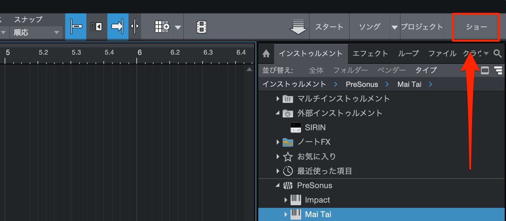
Task: Collapse the 外部インストゥルメント folder
Action: click(277, 113)
